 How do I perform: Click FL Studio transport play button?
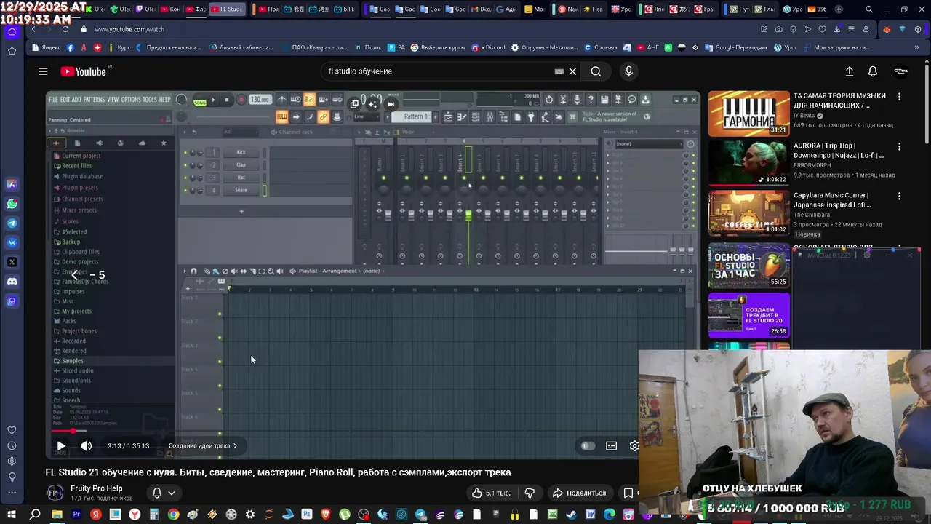point(213,100)
